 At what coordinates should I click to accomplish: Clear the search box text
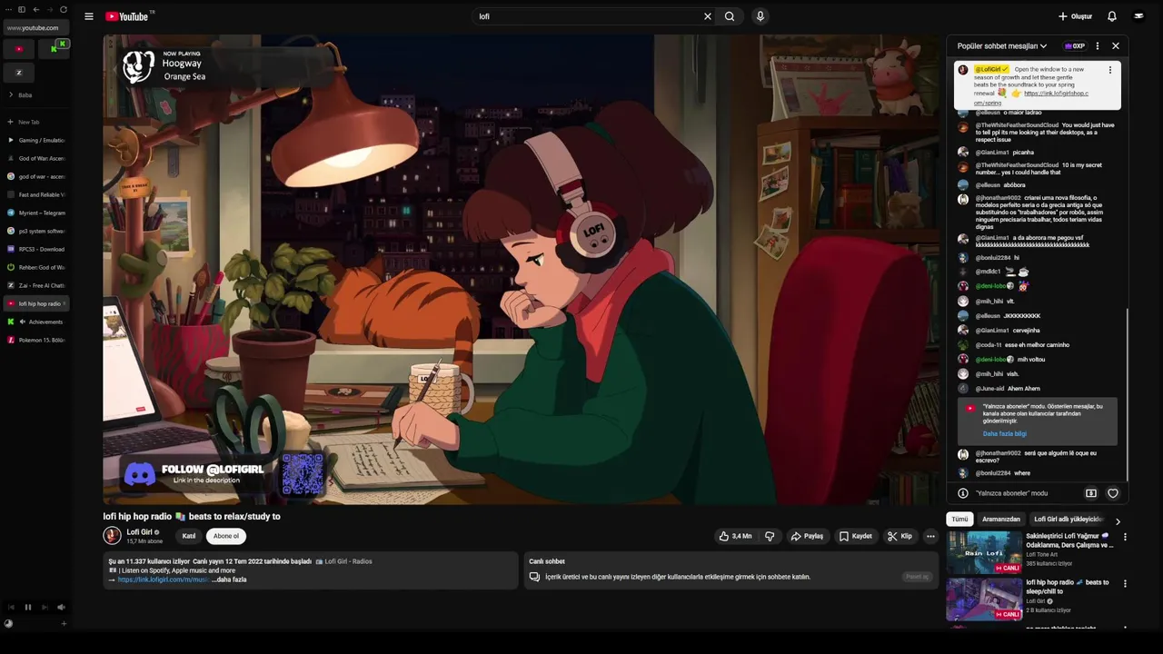point(707,16)
